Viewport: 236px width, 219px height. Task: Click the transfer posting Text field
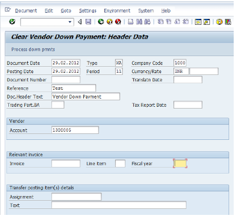point(119,205)
